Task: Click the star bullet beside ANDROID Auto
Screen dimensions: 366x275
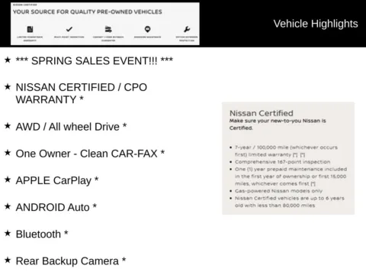Action: (8, 206)
